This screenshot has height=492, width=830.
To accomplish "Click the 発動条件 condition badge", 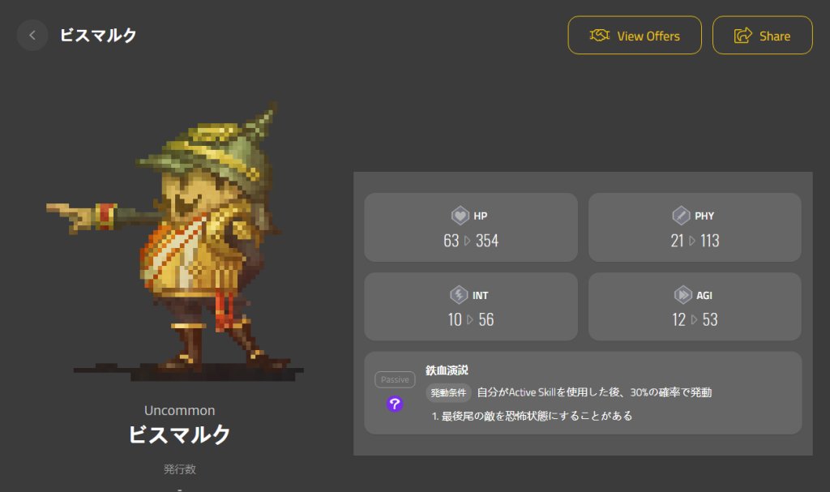I will [x=448, y=392].
